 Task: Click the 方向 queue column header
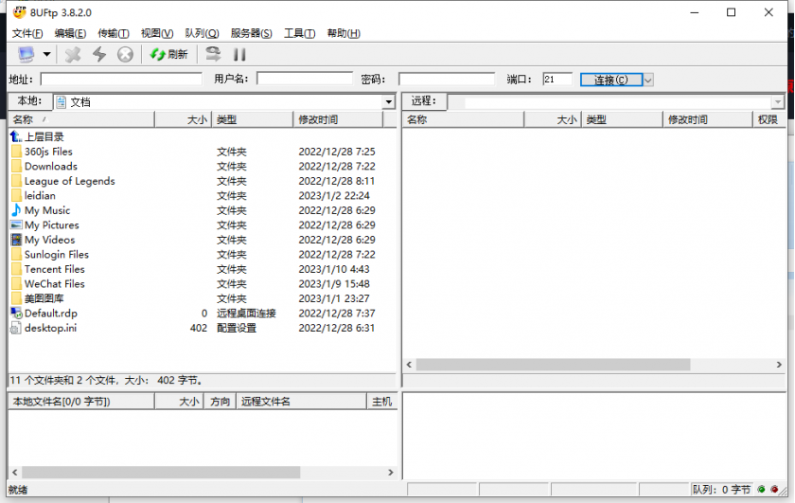pyautogui.click(x=220, y=402)
